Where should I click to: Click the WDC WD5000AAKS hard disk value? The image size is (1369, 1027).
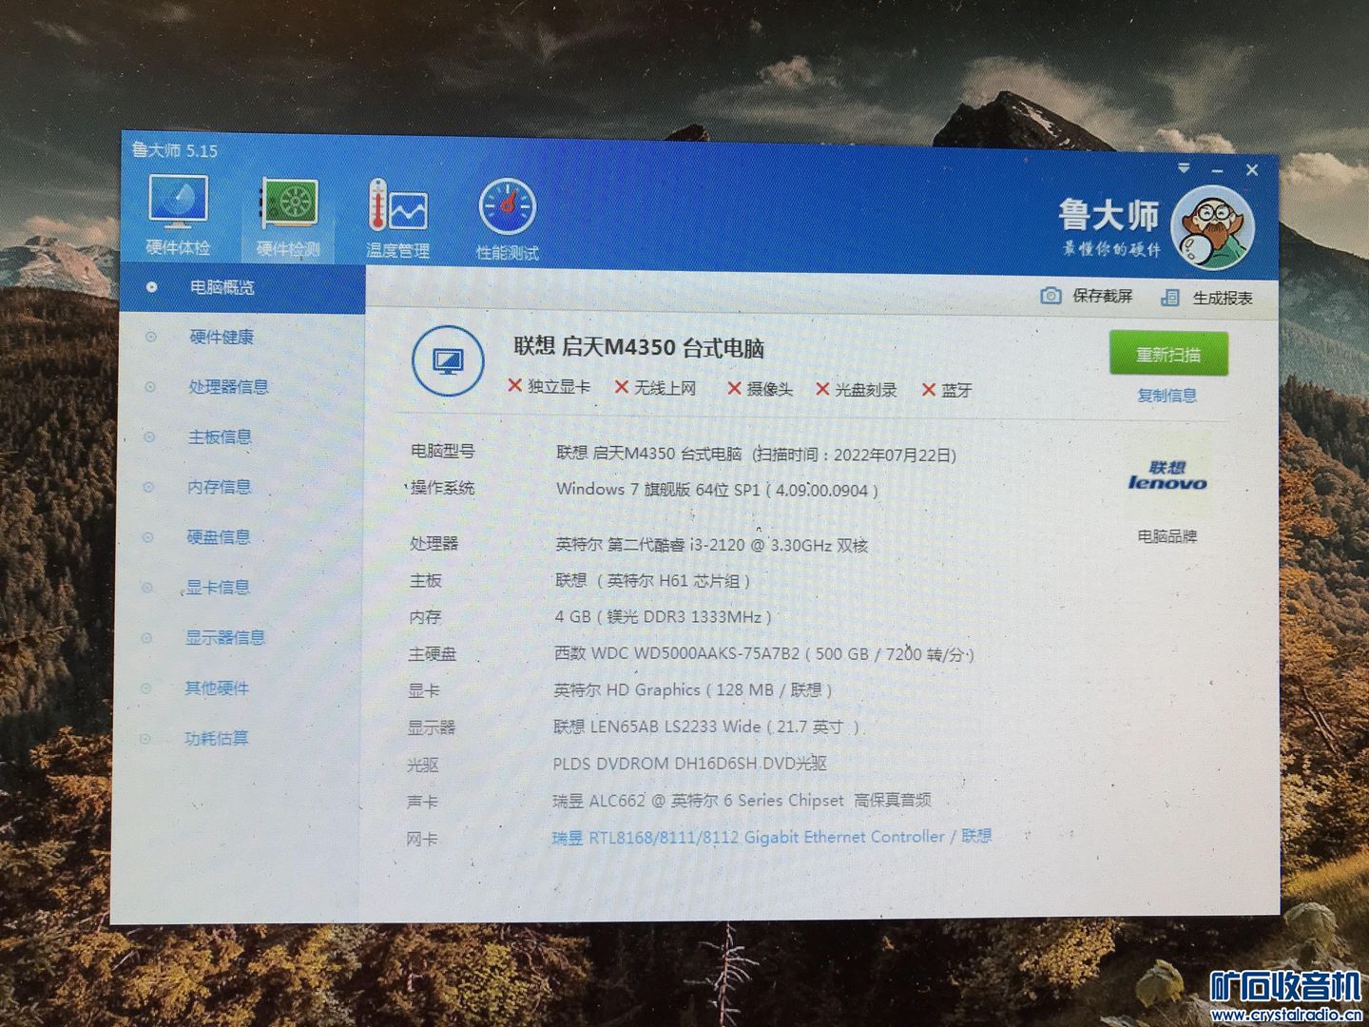coord(763,653)
